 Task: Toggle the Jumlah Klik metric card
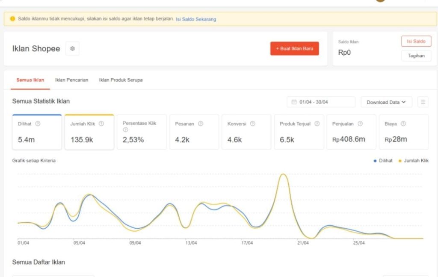tap(89, 132)
